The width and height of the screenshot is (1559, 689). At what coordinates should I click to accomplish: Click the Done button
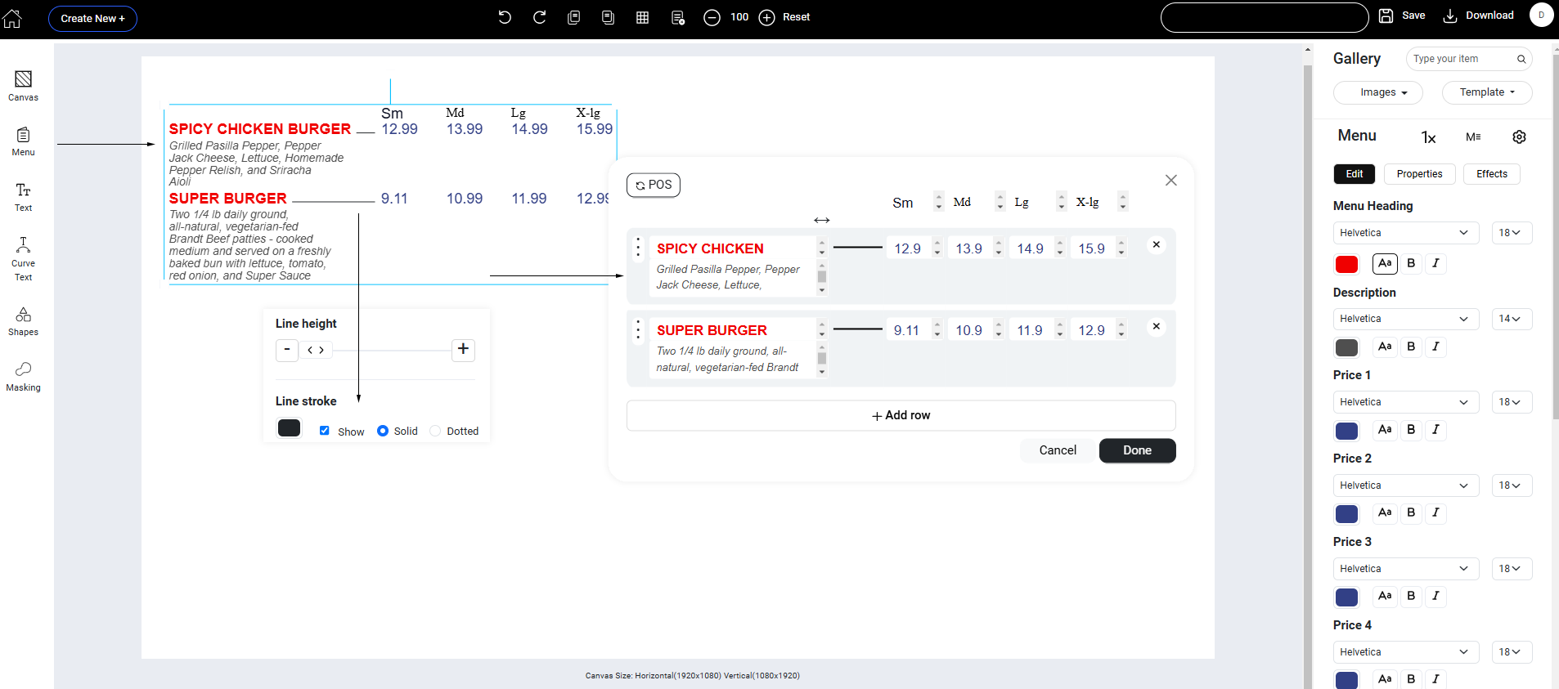(1137, 450)
